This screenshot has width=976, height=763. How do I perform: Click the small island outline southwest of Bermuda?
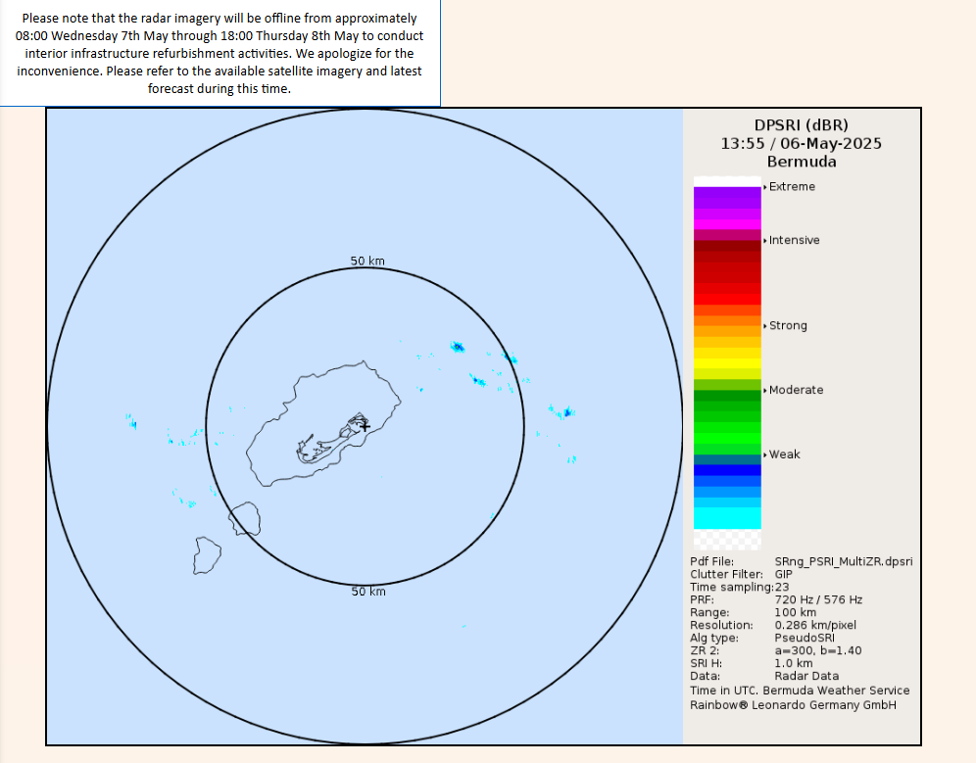207,555
